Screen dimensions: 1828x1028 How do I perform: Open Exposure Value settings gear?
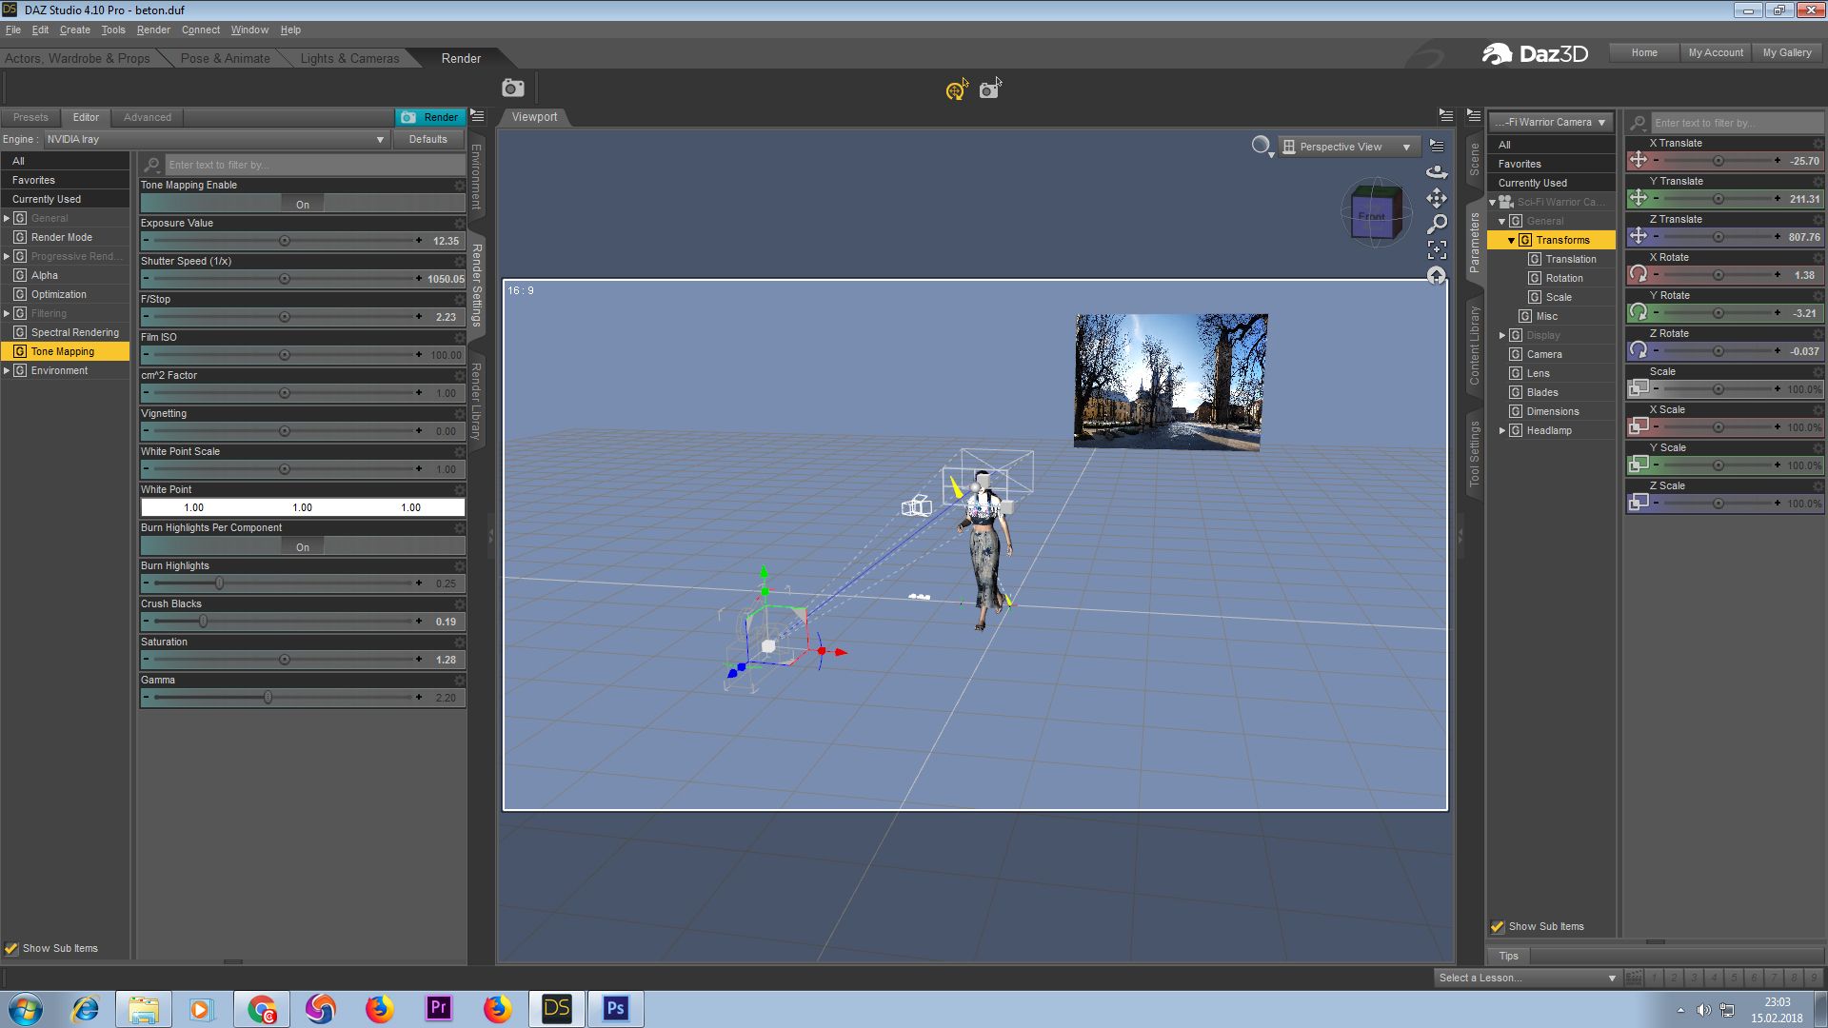pyautogui.click(x=460, y=224)
